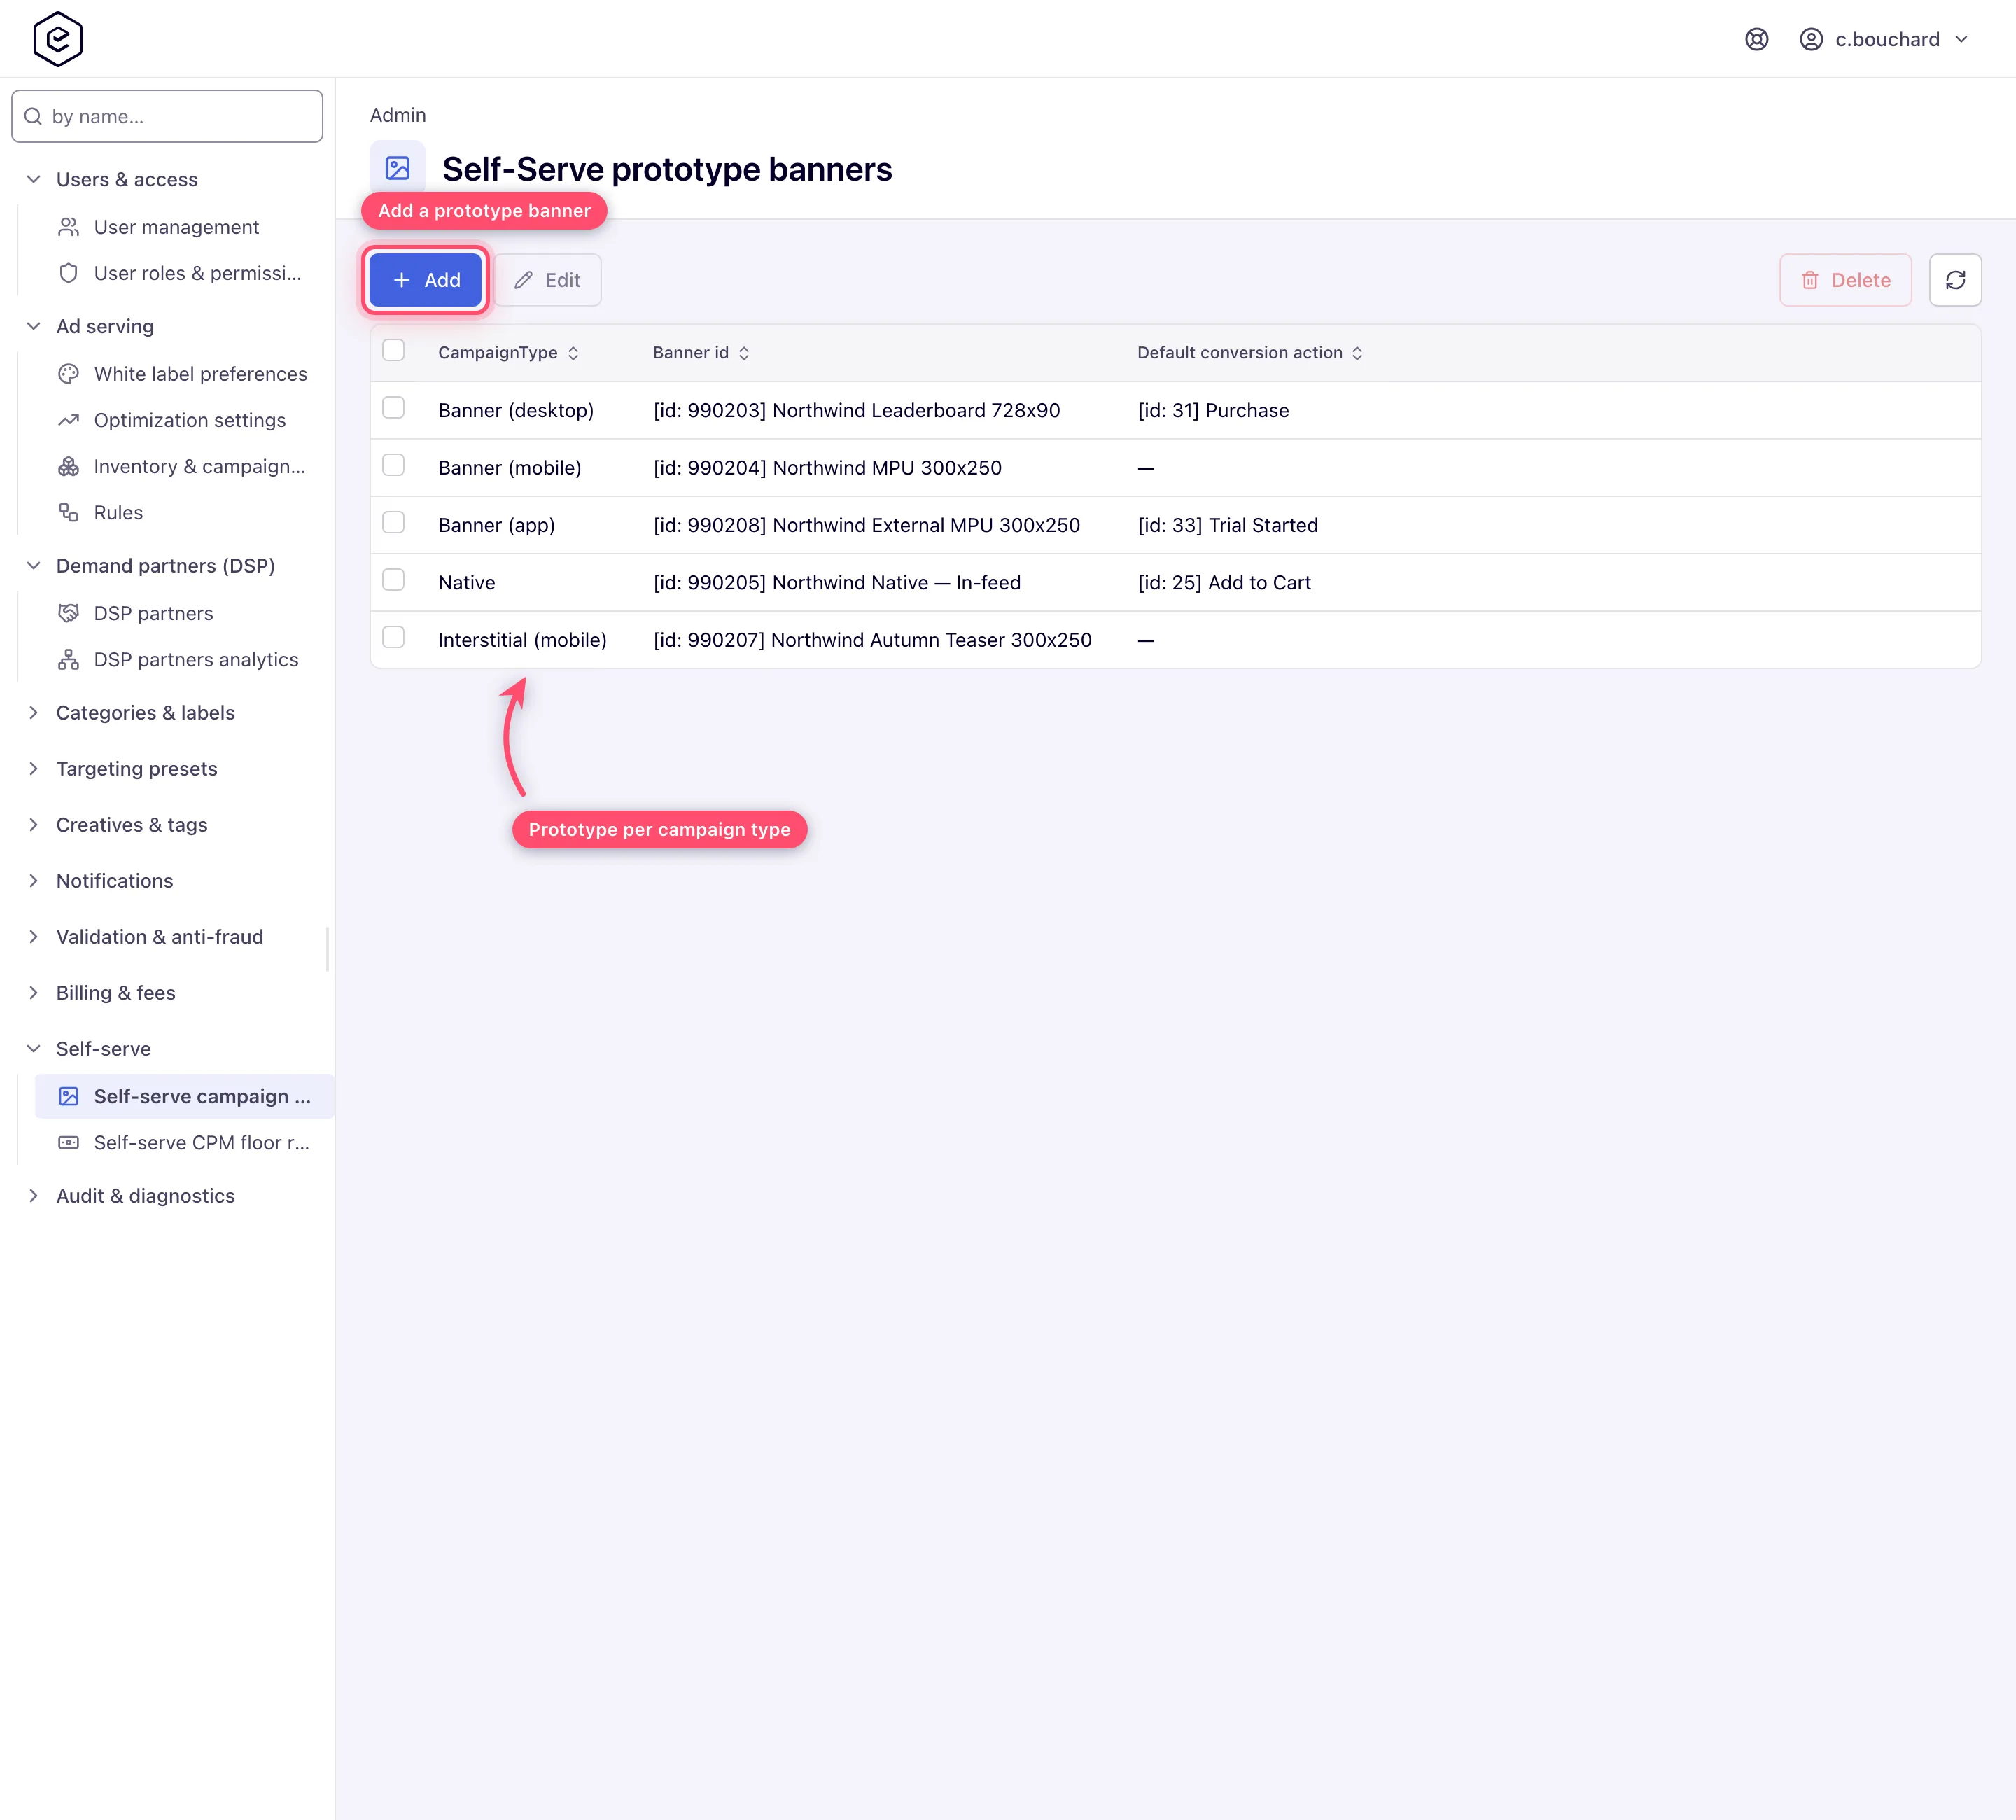Check the Banner (app) row checkbox

coord(393,522)
